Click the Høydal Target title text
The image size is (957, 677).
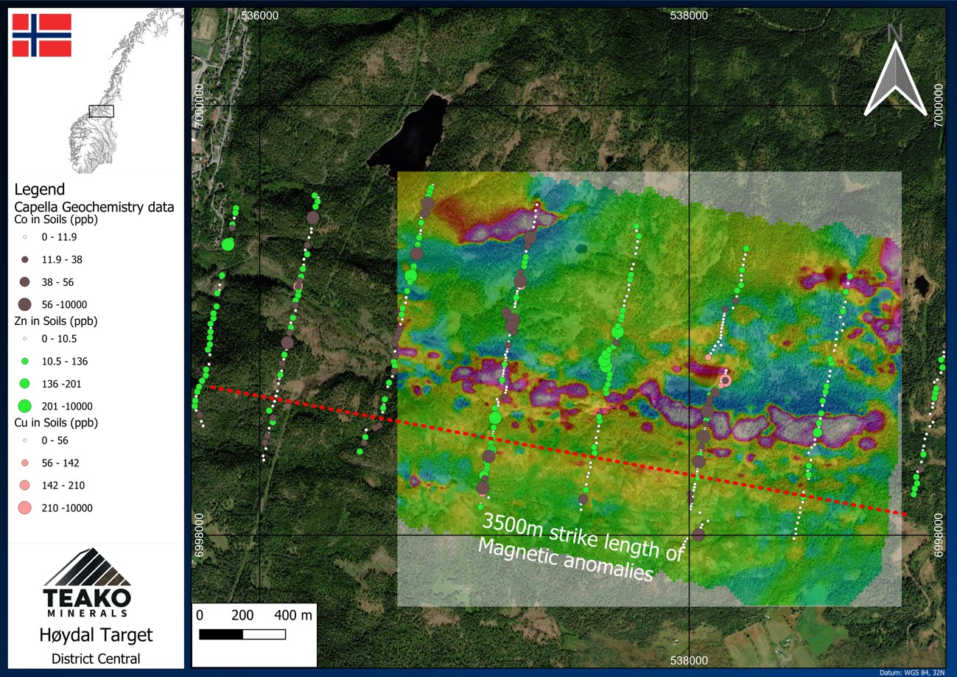coord(96,635)
